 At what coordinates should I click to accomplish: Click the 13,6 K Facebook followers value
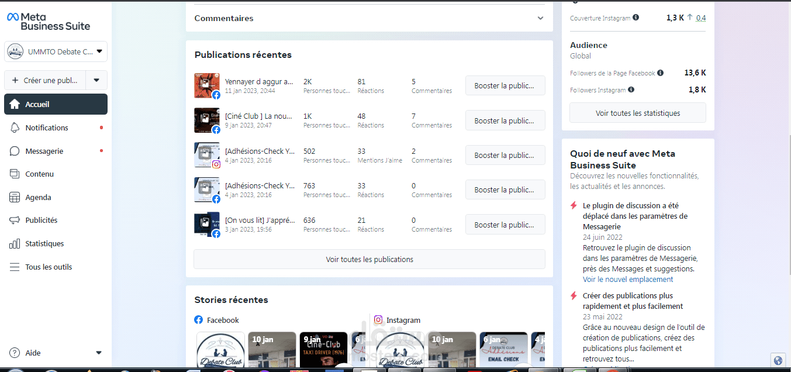click(695, 73)
